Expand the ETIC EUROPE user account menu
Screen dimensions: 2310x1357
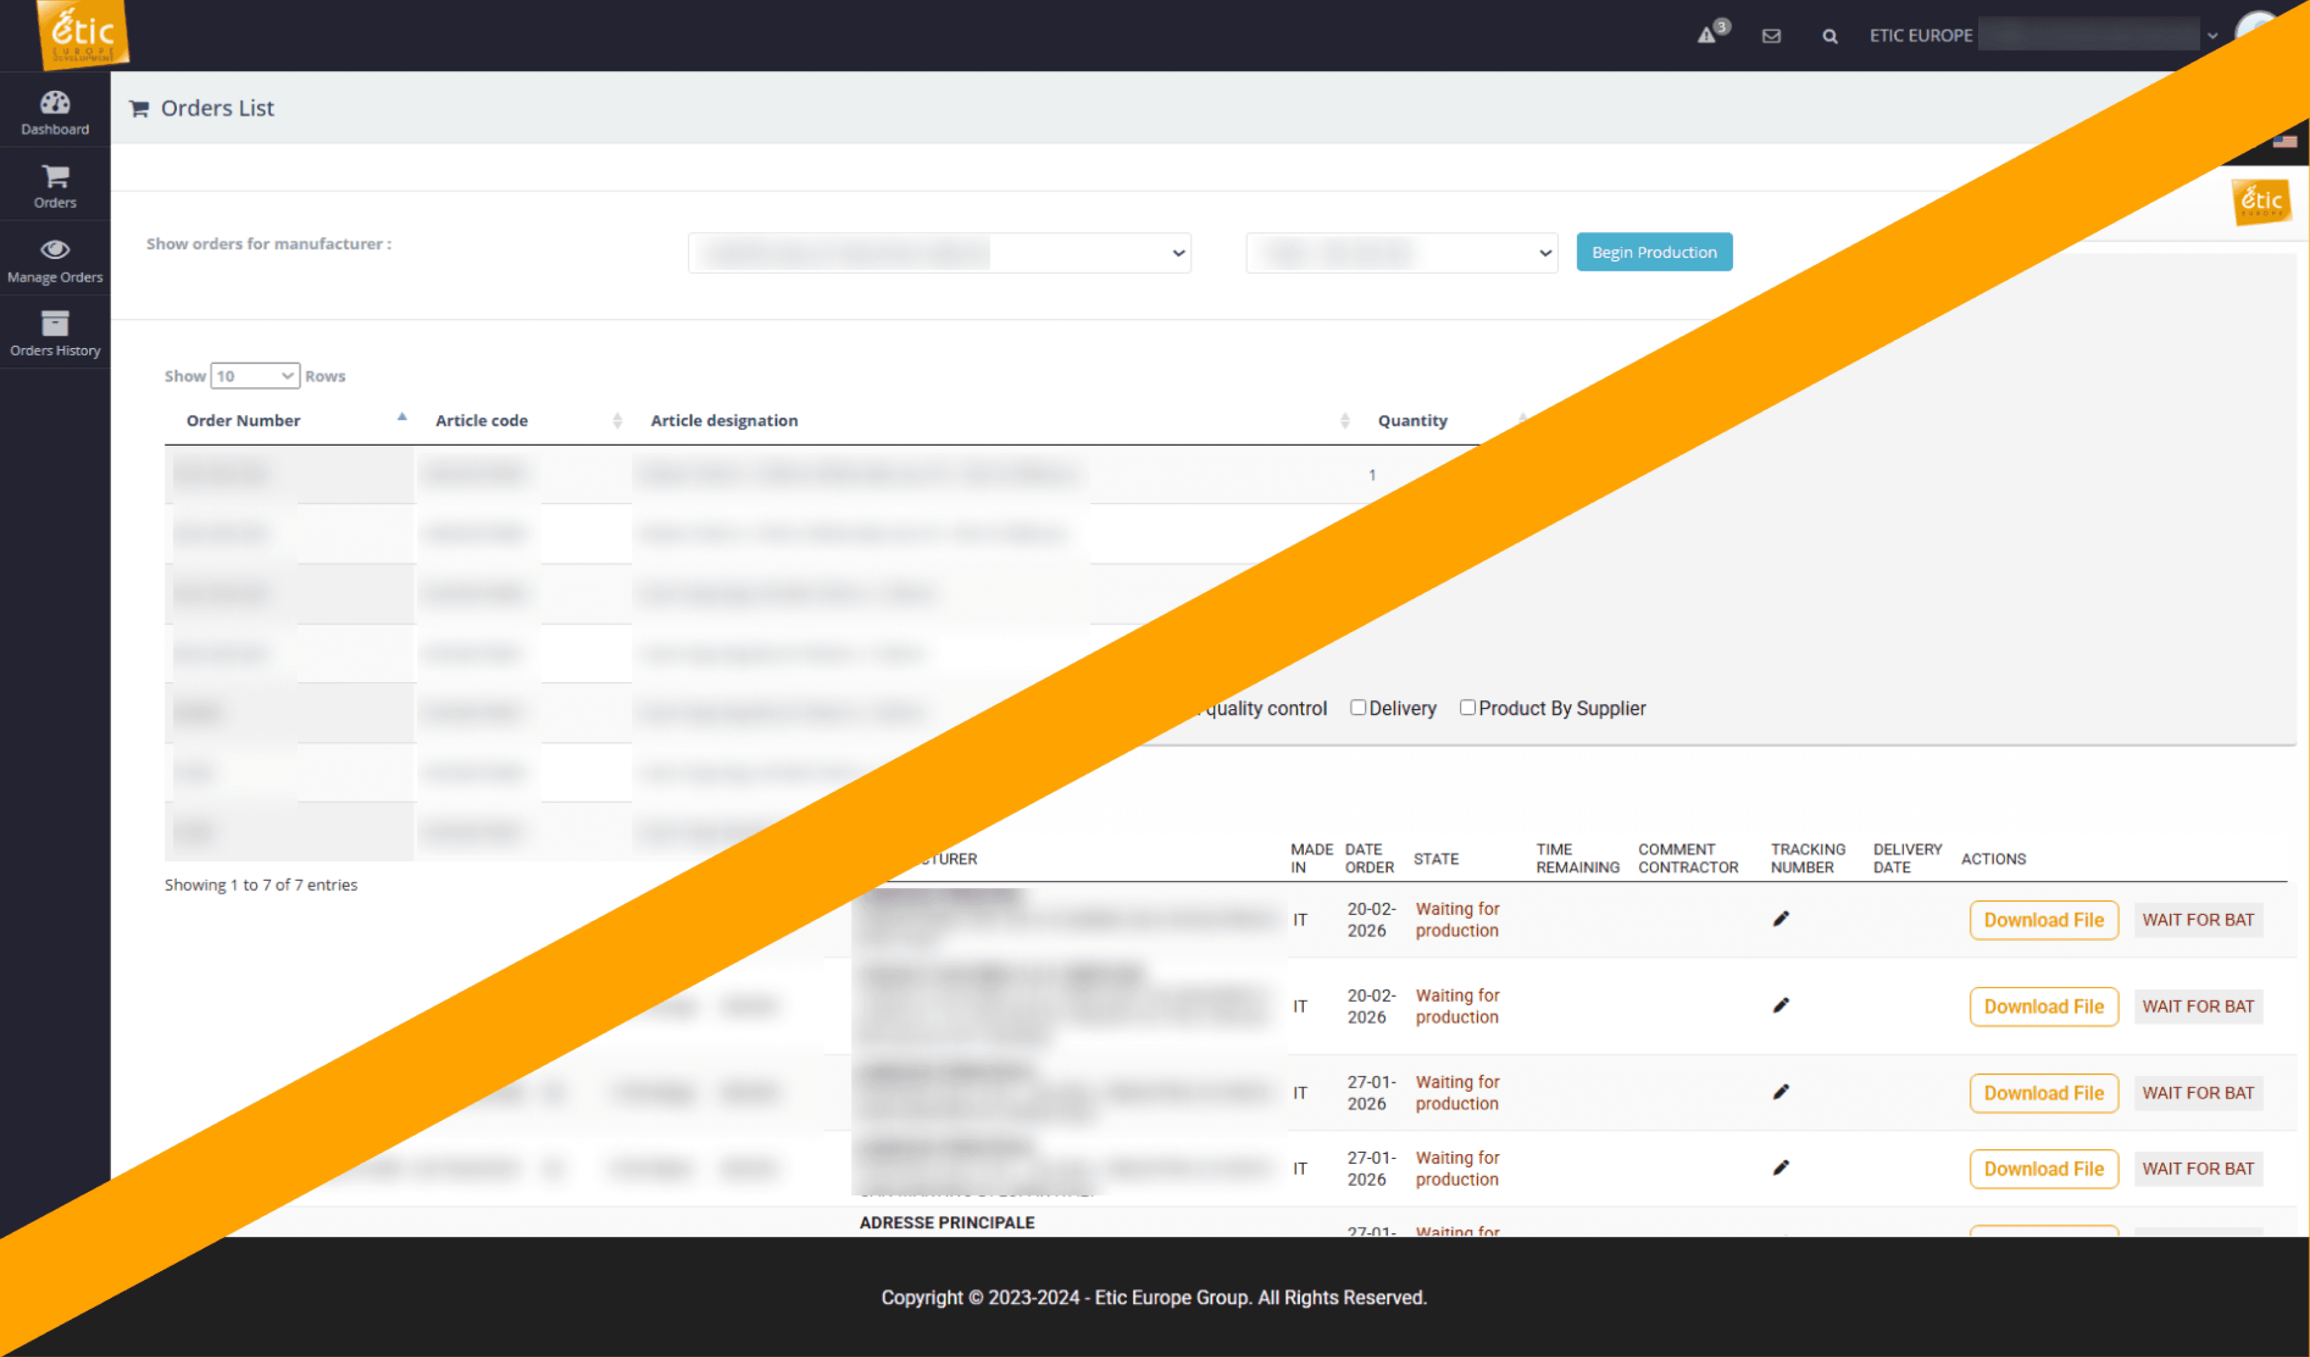click(x=2212, y=35)
